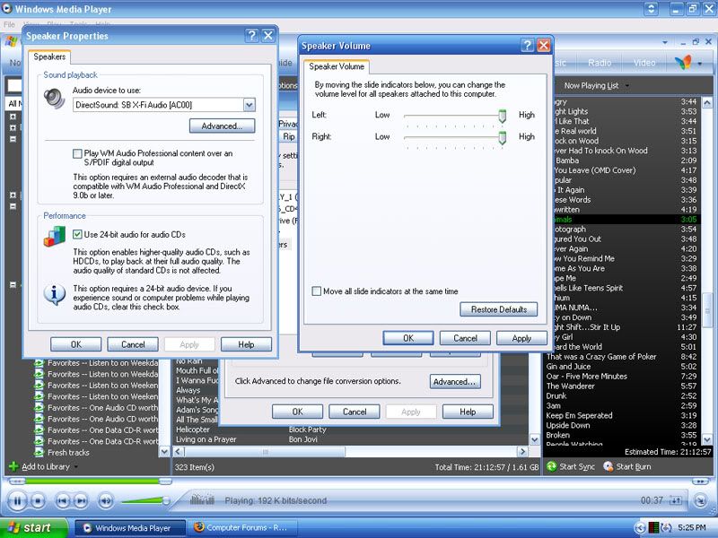Click the Speaker Volume help question icon
The image size is (718, 538).
pos(527,46)
